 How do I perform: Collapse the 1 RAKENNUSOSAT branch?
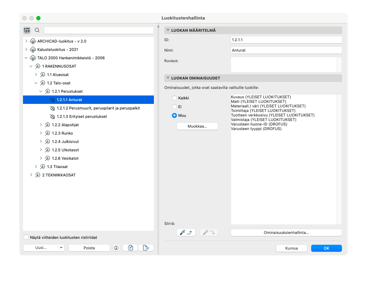[31, 67]
